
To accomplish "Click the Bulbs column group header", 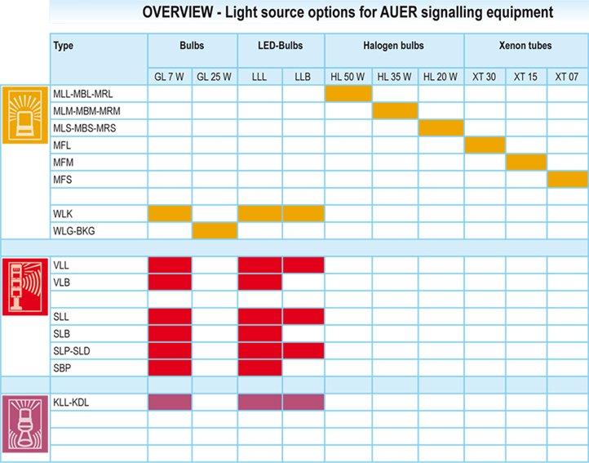I will 192,47.
